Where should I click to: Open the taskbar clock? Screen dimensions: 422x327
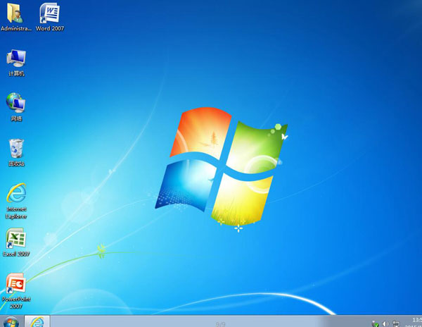pos(414,322)
